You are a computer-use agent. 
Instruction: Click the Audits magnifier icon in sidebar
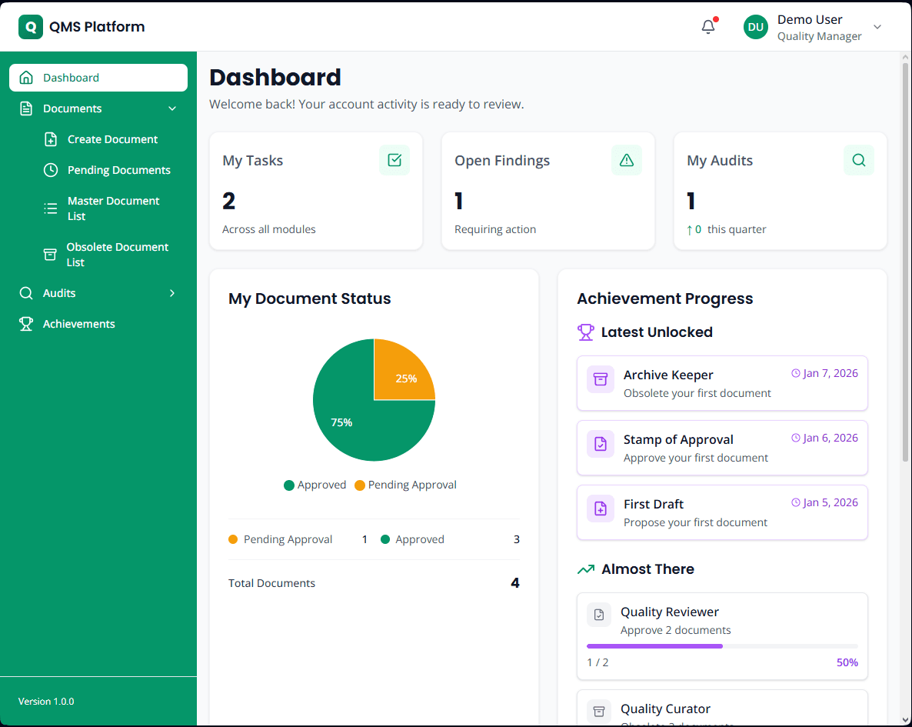point(26,293)
